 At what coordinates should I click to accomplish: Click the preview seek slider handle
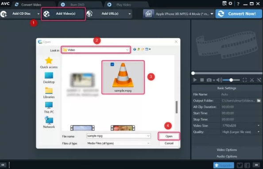coord(193,73)
